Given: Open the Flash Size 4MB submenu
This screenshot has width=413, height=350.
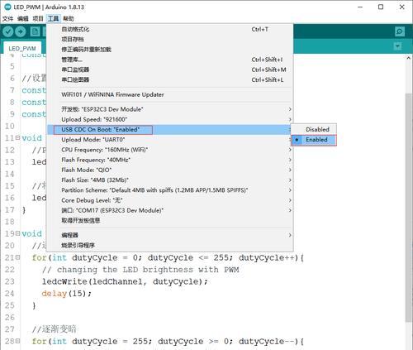Looking at the screenshot, I should coord(169,180).
